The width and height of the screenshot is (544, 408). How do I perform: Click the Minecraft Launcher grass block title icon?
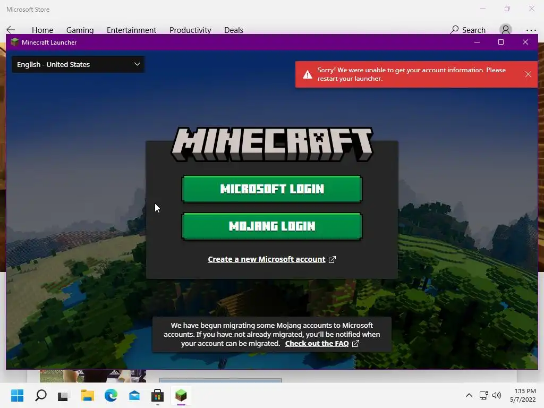tap(14, 42)
